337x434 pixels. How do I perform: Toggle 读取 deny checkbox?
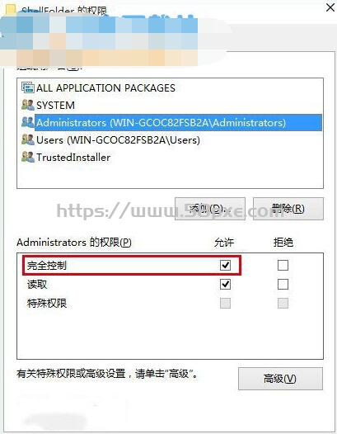pos(283,285)
